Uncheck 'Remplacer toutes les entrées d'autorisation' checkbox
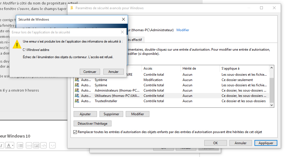Screen dimensions: 291x157 pos(75,132)
